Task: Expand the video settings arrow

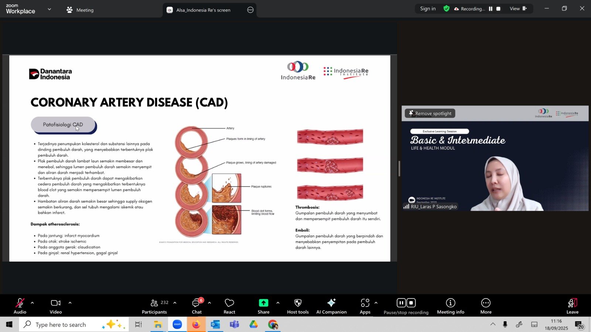Action: point(70,303)
